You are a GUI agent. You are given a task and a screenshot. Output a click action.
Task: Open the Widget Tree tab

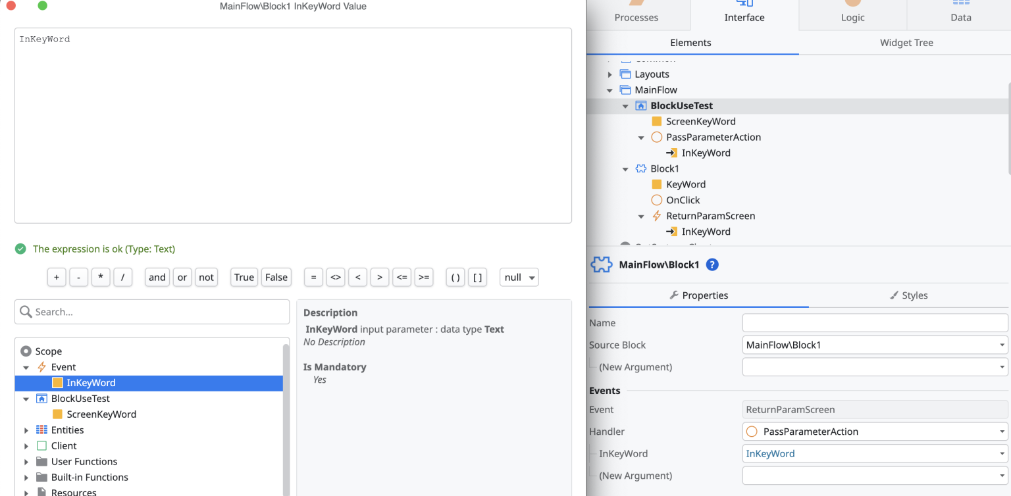tap(906, 42)
